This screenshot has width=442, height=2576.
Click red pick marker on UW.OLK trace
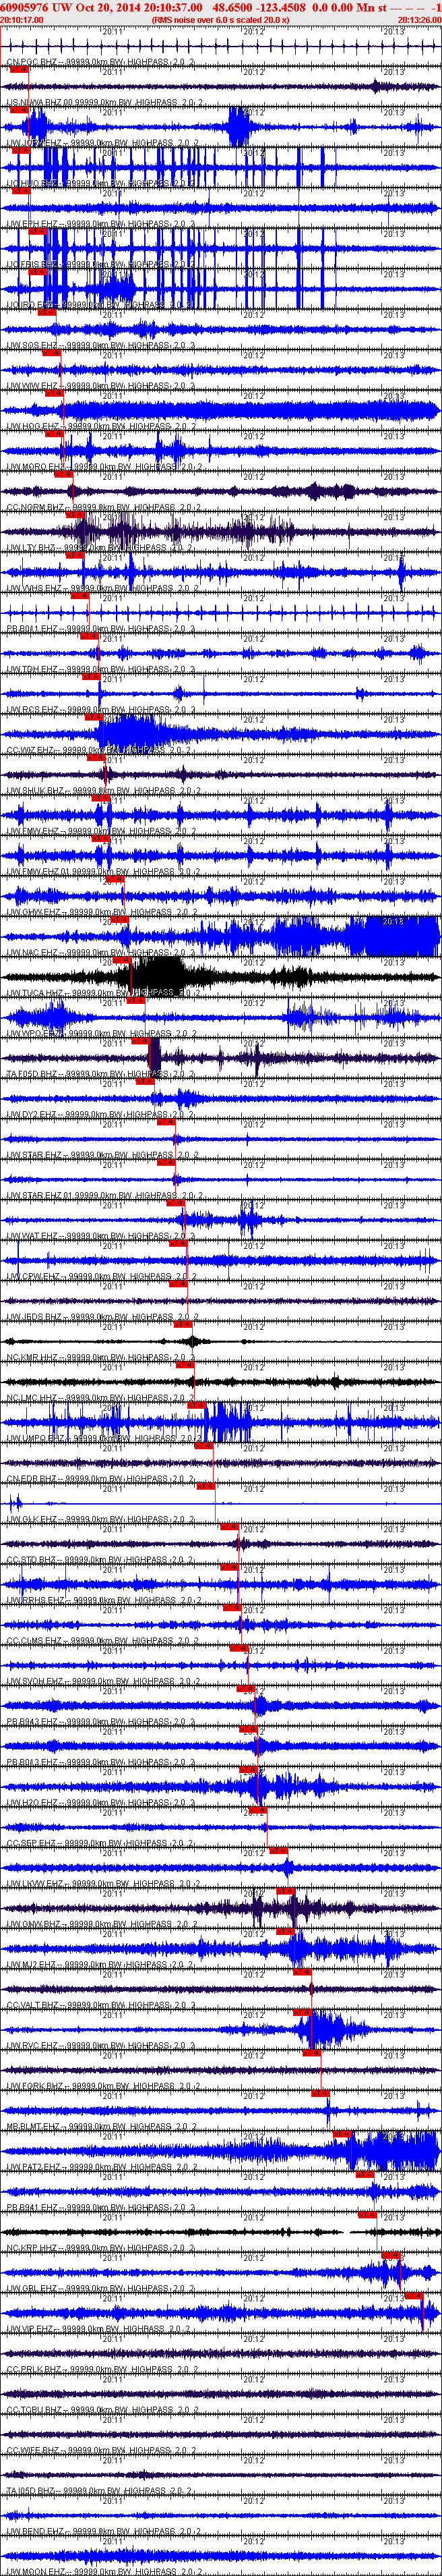(230, 1526)
